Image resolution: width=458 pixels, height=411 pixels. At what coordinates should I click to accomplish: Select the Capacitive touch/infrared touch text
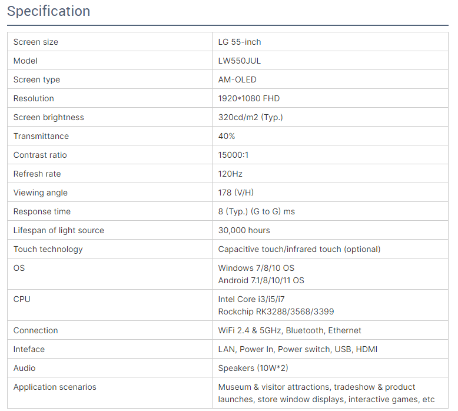[x=280, y=249]
